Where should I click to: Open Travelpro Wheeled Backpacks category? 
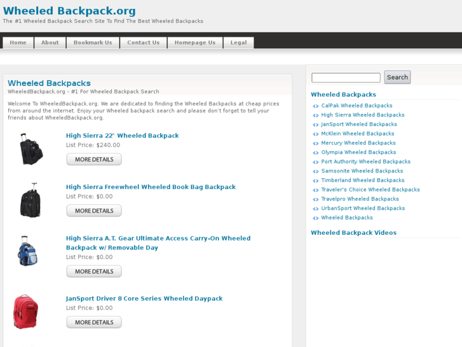[360, 199]
